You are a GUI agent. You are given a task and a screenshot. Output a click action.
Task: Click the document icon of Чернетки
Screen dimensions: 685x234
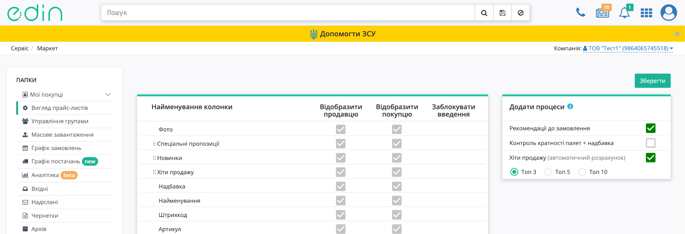[x=25, y=216]
